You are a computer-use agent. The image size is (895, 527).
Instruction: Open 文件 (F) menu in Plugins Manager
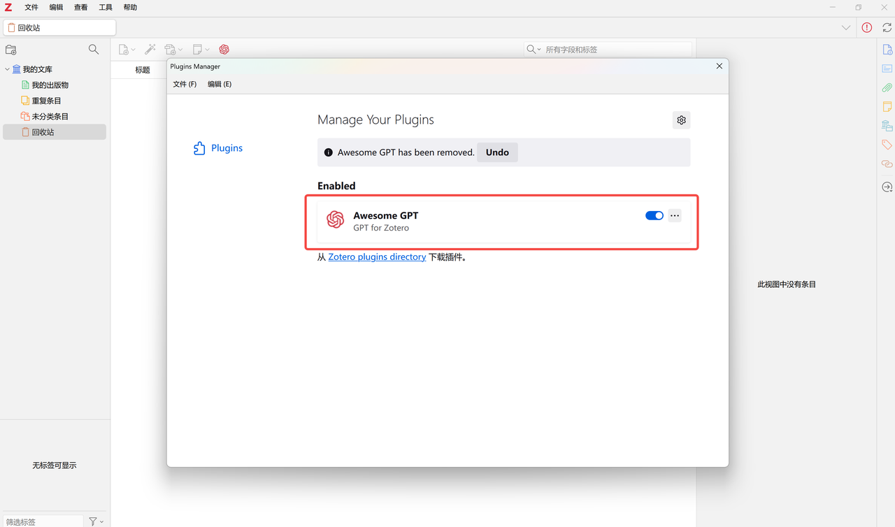(185, 84)
